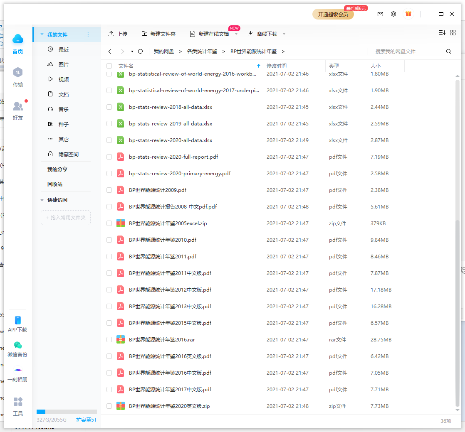
Task: Collapse the 我的文件 tree section
Action: pos(42,34)
